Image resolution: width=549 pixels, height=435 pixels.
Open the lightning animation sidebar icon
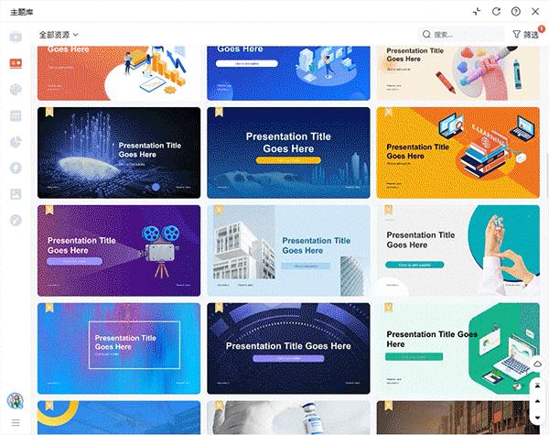(16, 168)
